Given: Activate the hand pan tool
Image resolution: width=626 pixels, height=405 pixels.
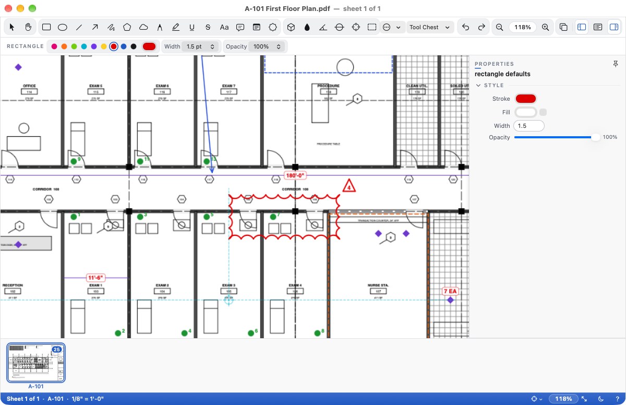Looking at the screenshot, I should pos(28,27).
